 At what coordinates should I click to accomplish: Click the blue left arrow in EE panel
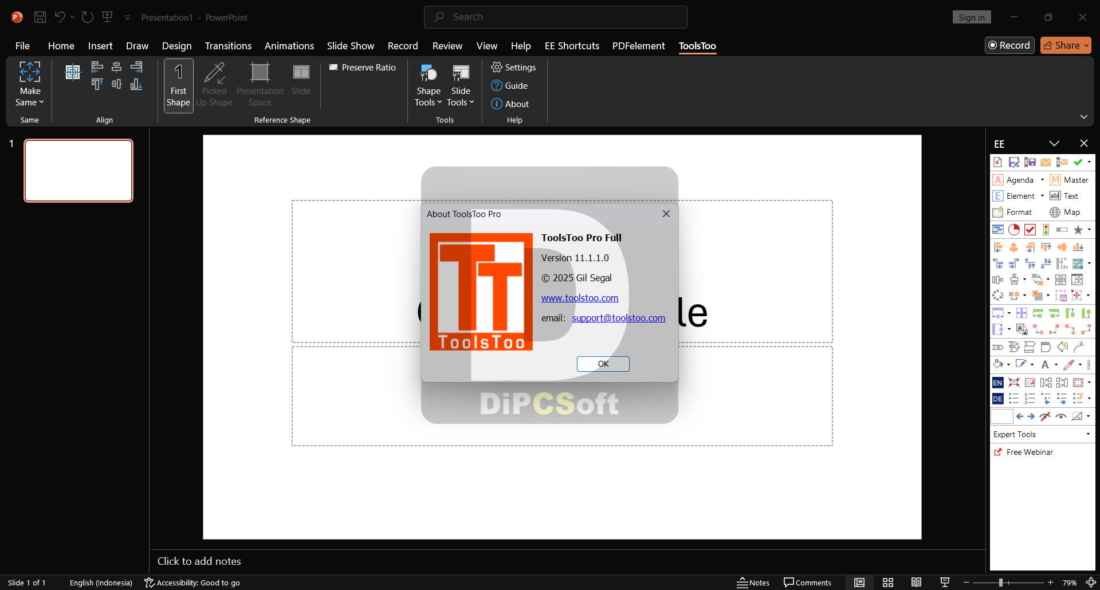coord(1020,416)
